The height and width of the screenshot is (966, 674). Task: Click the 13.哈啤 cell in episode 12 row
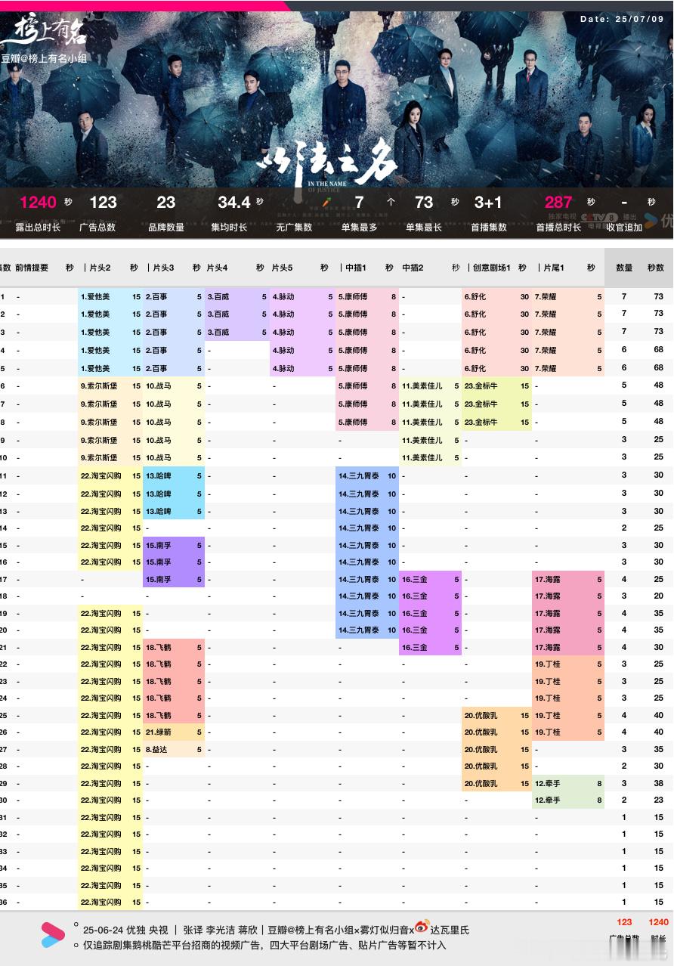coord(174,494)
